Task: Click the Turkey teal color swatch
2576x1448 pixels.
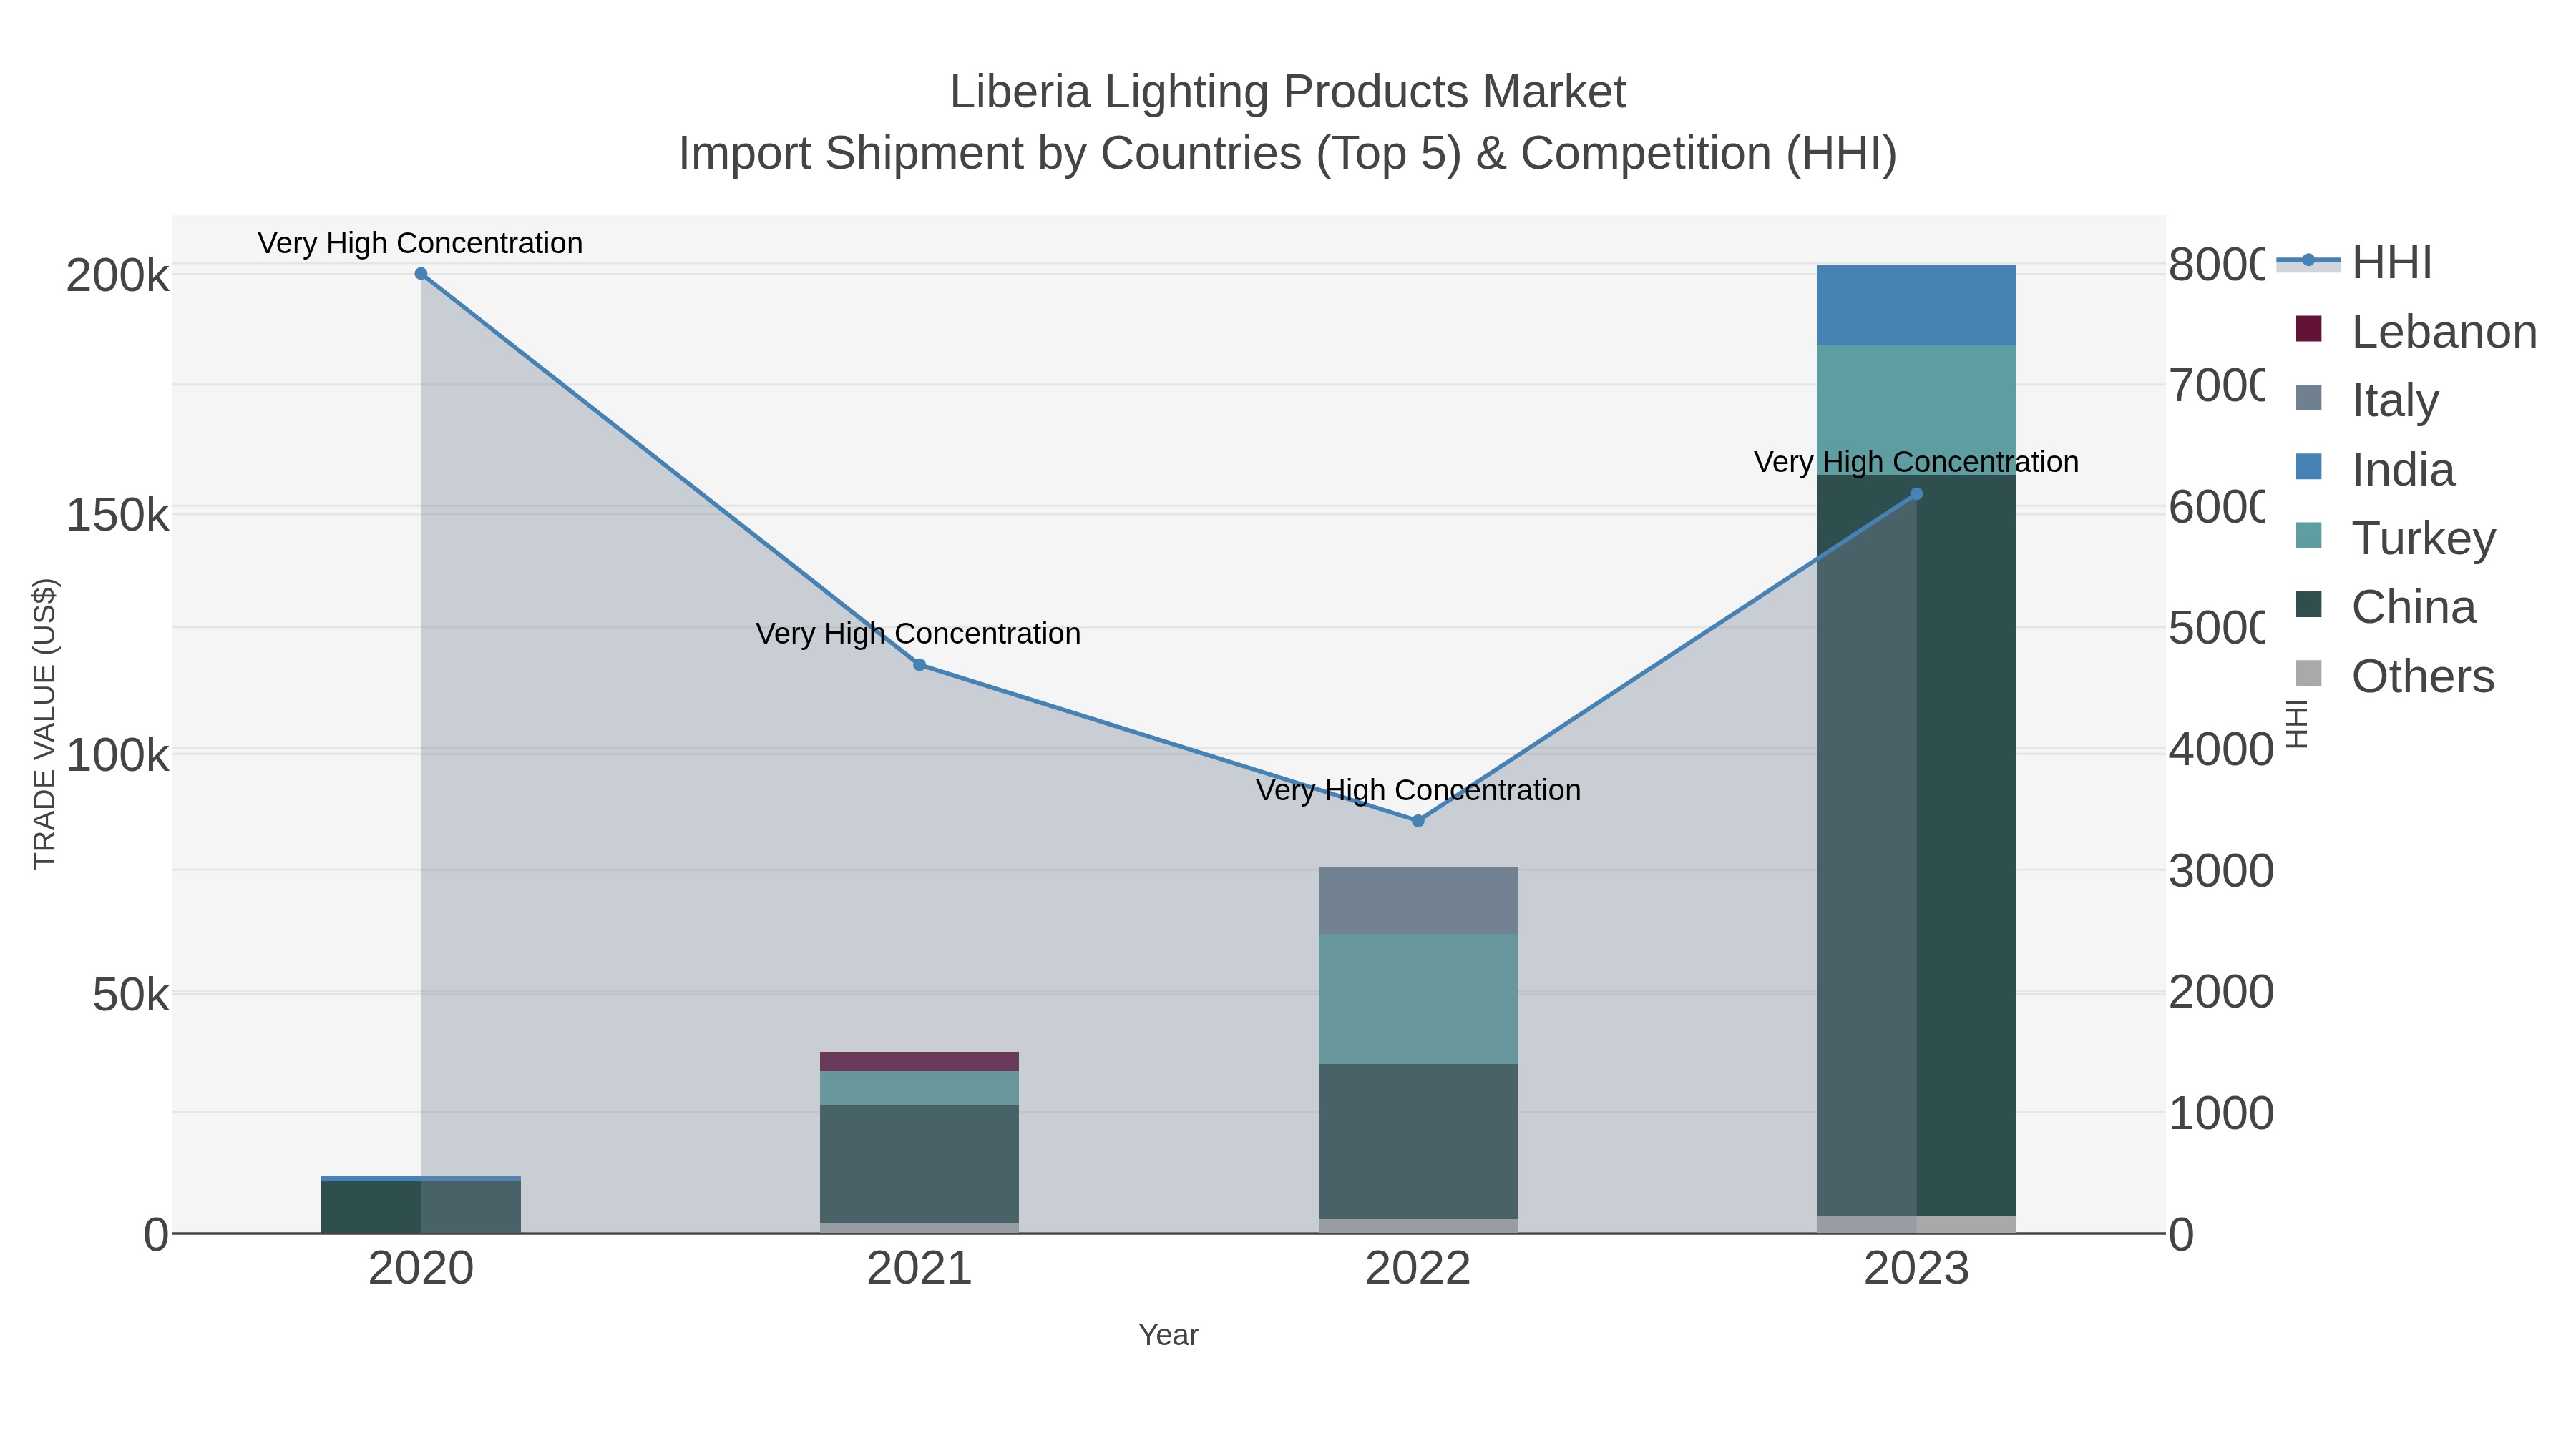Action: 2308,535
